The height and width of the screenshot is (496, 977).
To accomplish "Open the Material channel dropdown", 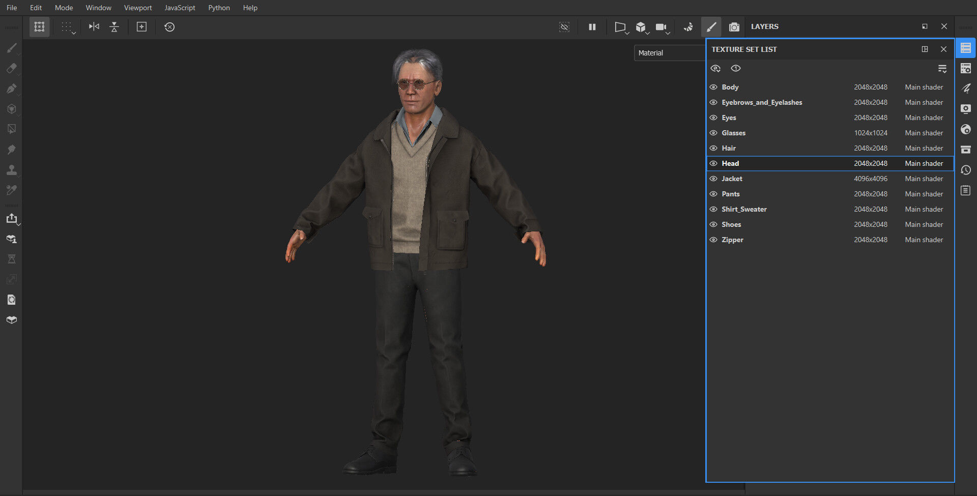I will click(x=669, y=53).
